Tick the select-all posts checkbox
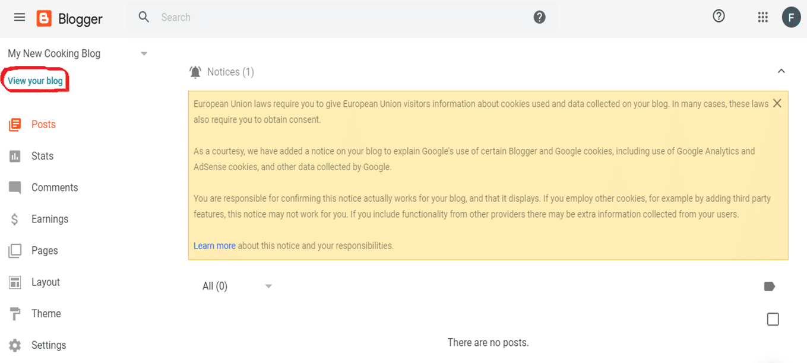 pyautogui.click(x=773, y=319)
